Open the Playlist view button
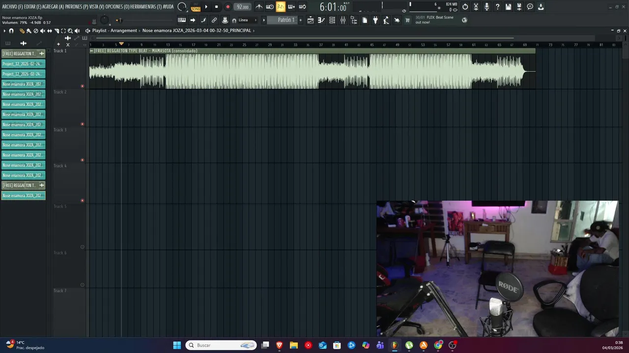Image resolution: width=629 pixels, height=353 pixels. tap(310, 20)
